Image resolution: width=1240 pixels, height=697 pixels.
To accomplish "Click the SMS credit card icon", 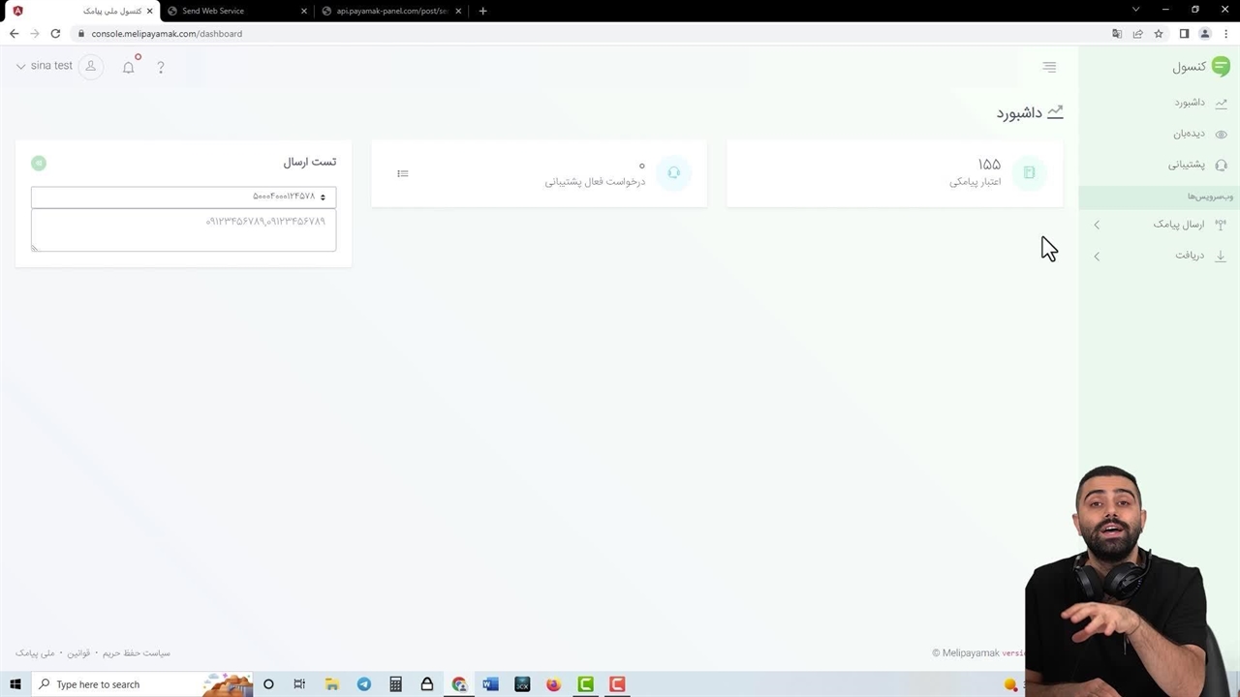I will (1029, 173).
